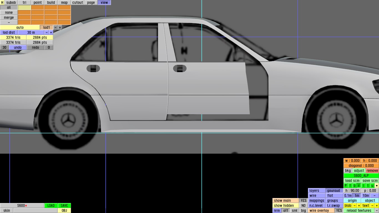Switch to the tri tab
The width and height of the screenshot is (379, 213).
[x=24, y=2]
